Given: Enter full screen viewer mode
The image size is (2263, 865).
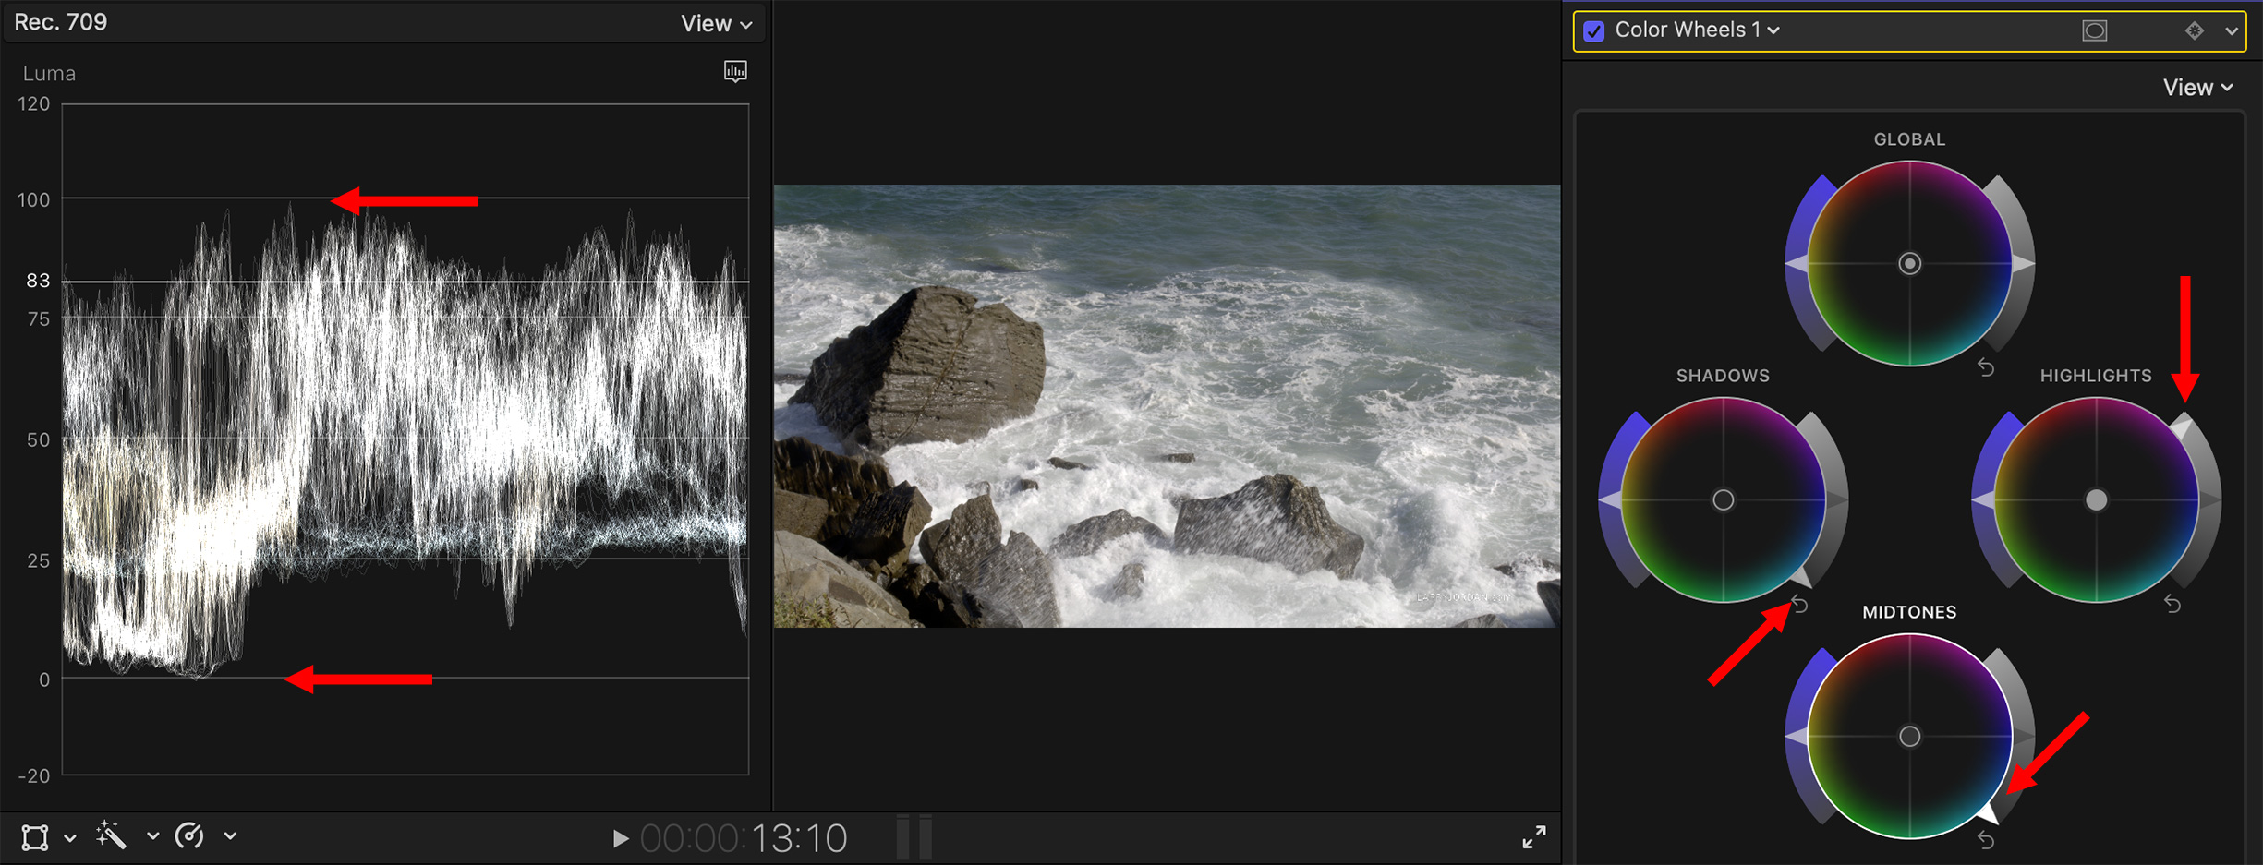Looking at the screenshot, I should point(1533,837).
